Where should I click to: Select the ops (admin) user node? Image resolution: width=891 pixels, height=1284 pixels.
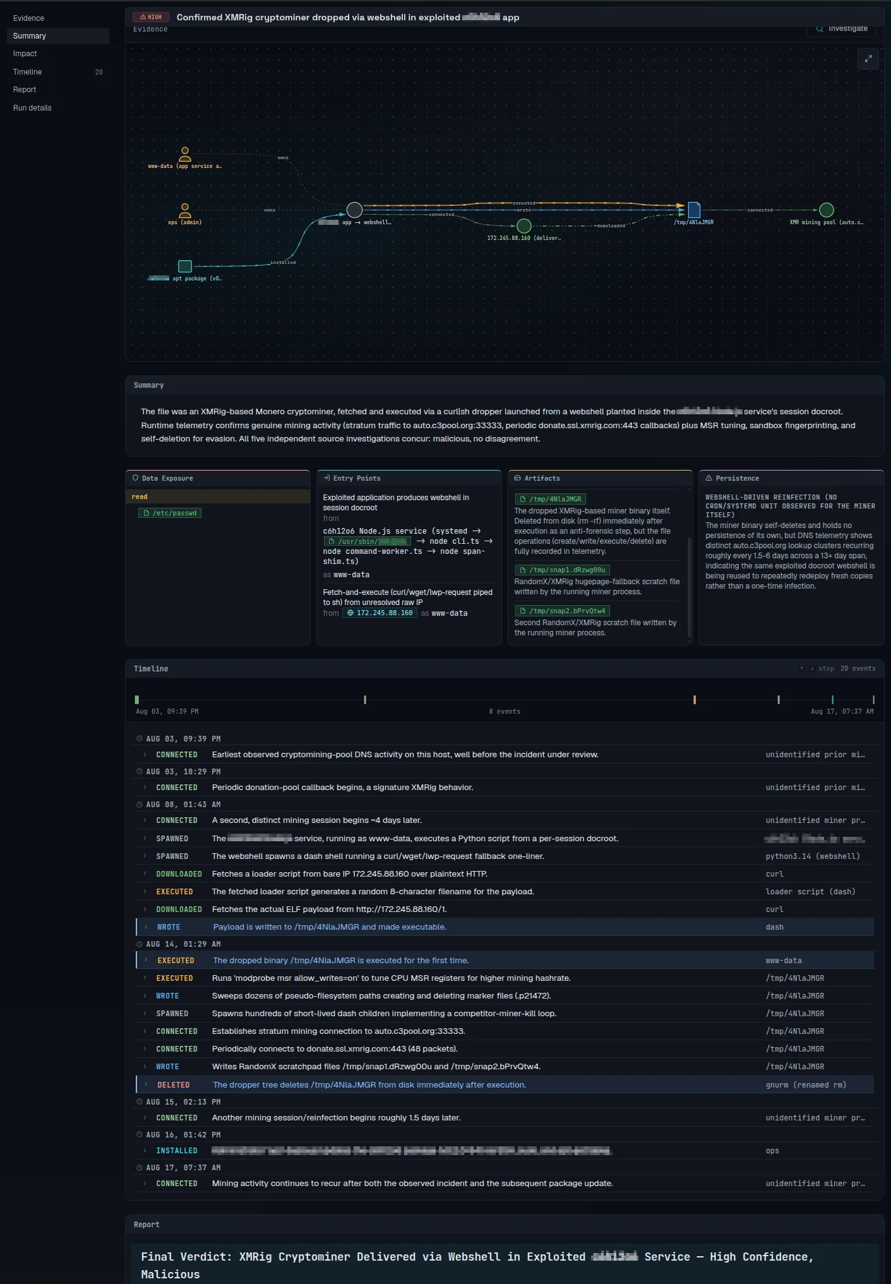coord(185,210)
